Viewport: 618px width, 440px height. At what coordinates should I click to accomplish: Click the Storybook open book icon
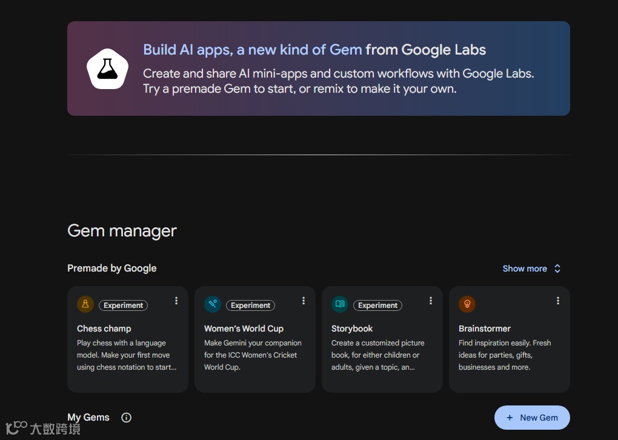[x=340, y=304]
